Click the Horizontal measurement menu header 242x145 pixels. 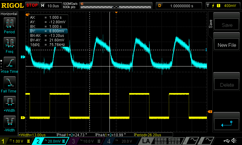pos(9,14)
